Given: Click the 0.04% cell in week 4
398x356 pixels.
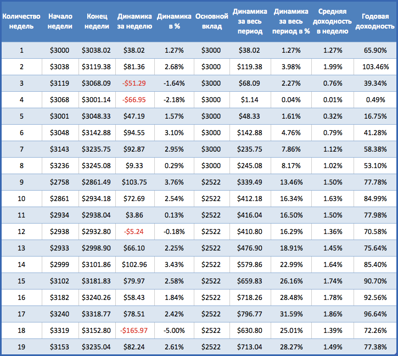Looking at the screenshot, I should click(291, 100).
